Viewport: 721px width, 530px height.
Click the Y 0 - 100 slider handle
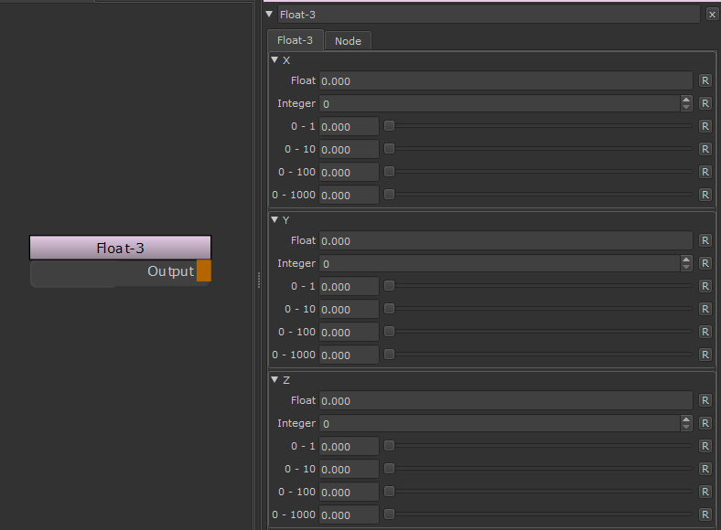(x=389, y=332)
